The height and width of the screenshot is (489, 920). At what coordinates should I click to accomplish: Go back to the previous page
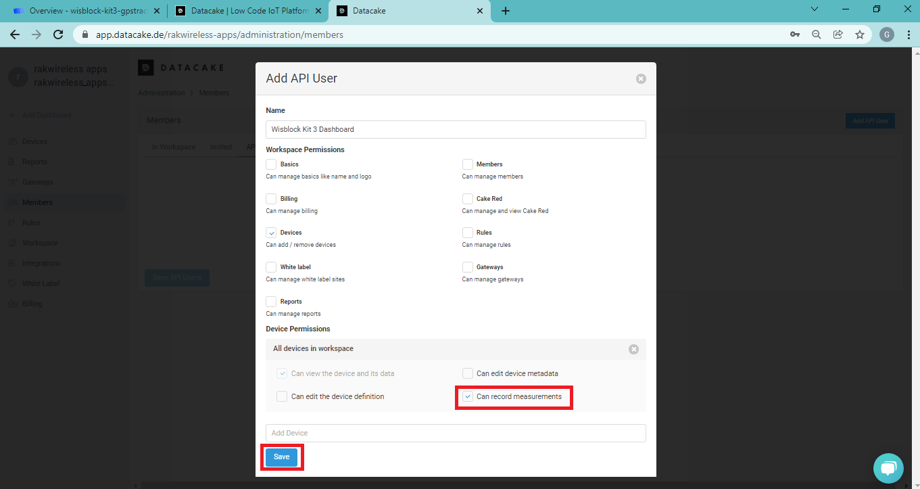(15, 34)
